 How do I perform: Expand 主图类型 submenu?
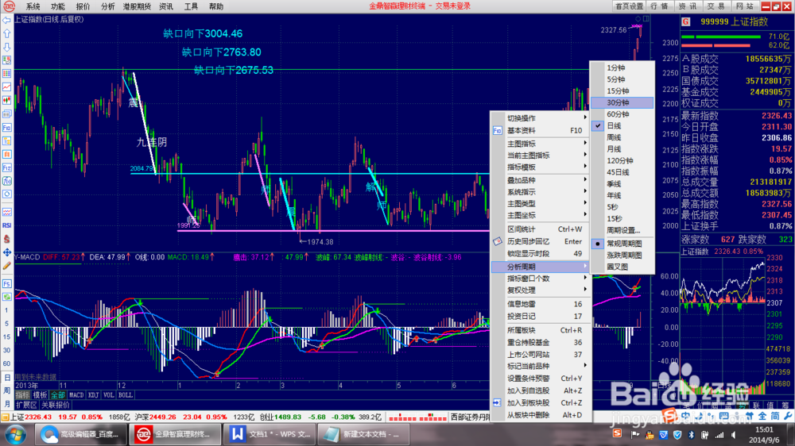click(540, 203)
